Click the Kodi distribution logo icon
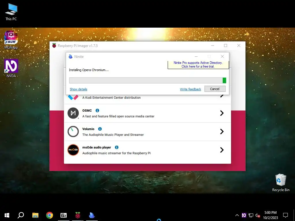 73,97
